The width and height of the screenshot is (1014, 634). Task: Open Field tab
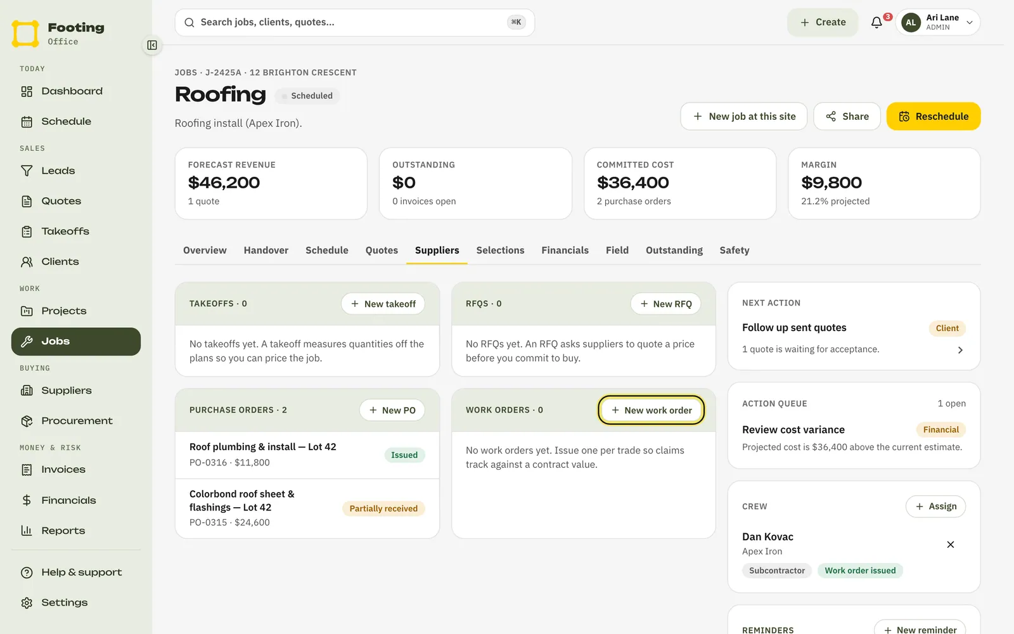pyautogui.click(x=617, y=250)
